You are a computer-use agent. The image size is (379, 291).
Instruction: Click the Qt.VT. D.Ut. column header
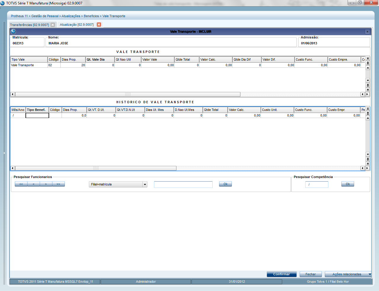pos(101,110)
